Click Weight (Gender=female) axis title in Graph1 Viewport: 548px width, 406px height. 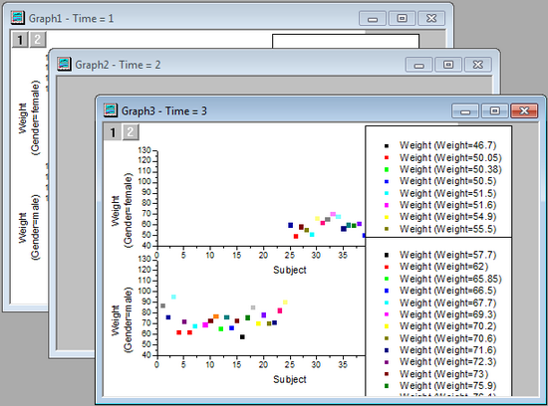[x=29, y=118]
